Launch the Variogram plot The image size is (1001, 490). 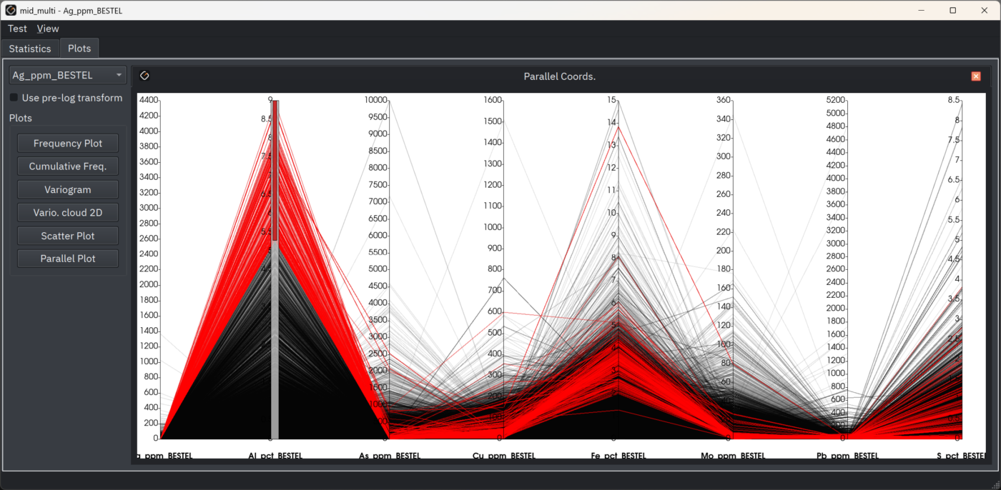click(x=68, y=189)
